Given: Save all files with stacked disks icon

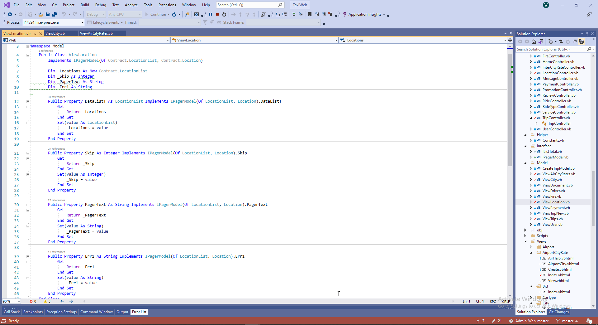Looking at the screenshot, I should click(x=55, y=14).
